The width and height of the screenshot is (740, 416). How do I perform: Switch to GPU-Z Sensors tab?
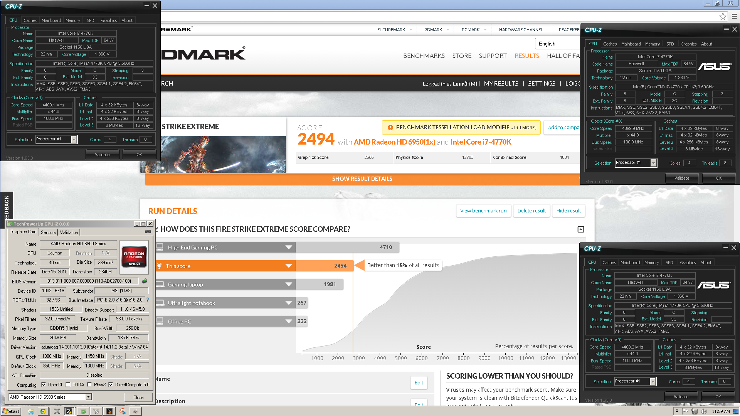pos(48,232)
